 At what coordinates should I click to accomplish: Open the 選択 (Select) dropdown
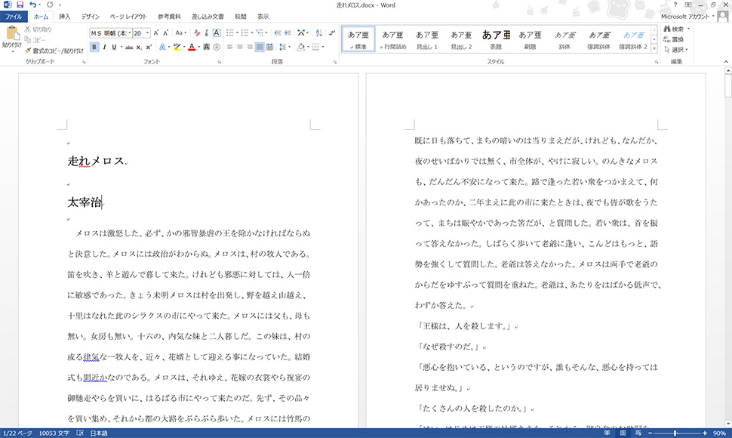[676, 50]
